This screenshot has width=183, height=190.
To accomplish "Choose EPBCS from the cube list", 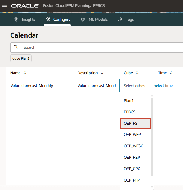I will coord(136,112).
